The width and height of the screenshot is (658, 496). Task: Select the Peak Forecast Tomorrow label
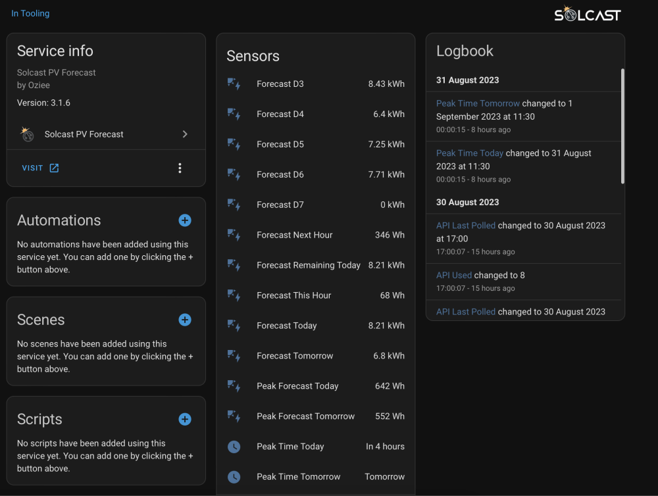coord(305,416)
